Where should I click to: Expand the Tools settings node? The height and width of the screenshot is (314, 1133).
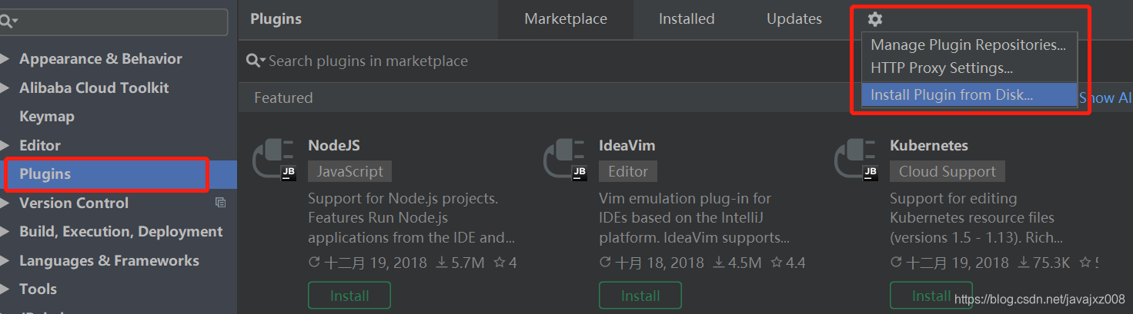(x=6, y=289)
